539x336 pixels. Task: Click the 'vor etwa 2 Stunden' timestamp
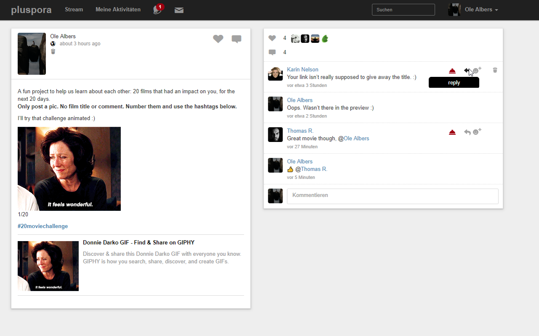point(307,116)
